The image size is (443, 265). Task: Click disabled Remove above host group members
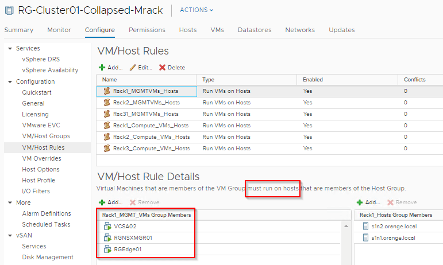(x=402, y=202)
